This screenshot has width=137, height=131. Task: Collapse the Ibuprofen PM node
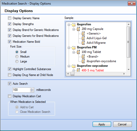[69, 48]
